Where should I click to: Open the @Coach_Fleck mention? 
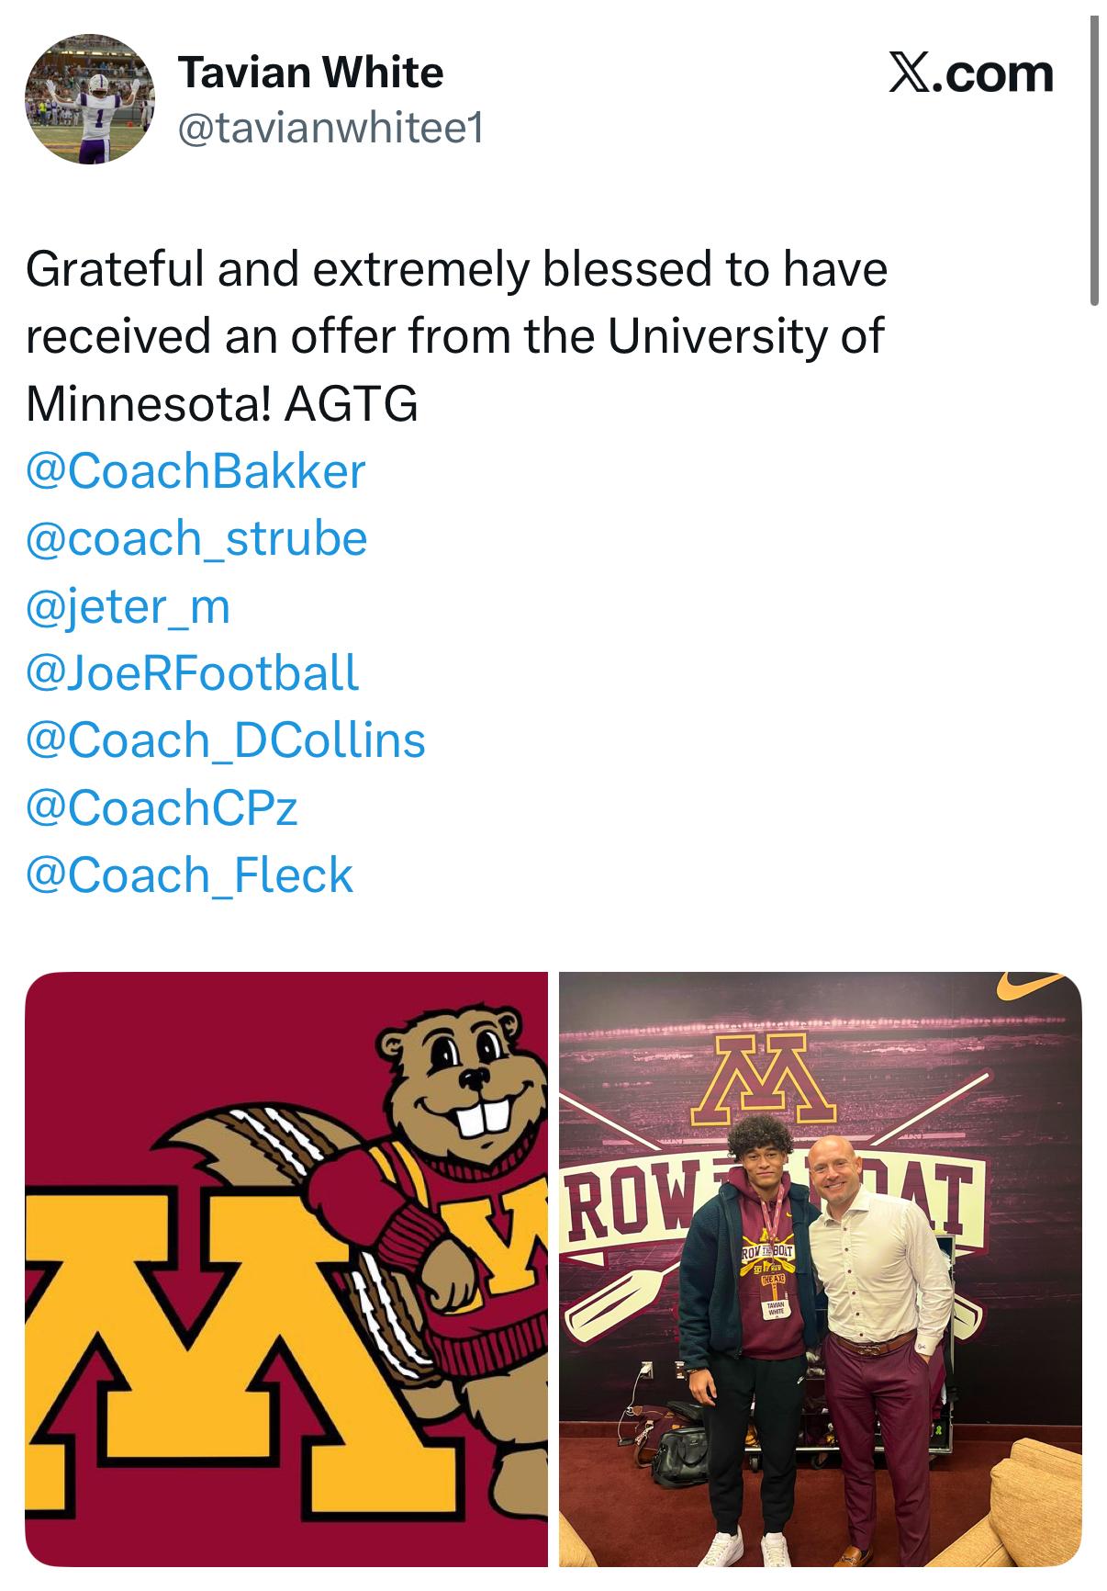coord(189,874)
